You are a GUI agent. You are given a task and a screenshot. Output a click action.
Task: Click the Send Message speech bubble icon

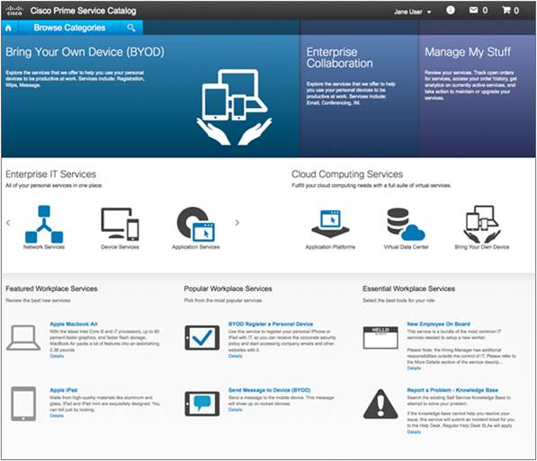pyautogui.click(x=202, y=403)
